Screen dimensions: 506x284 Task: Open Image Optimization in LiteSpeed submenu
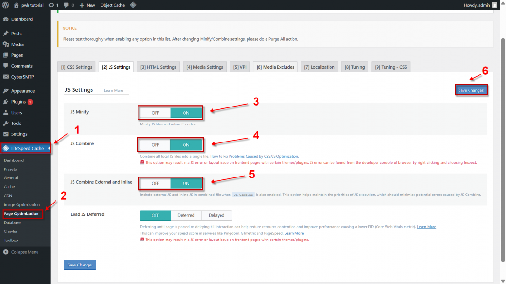pos(22,205)
